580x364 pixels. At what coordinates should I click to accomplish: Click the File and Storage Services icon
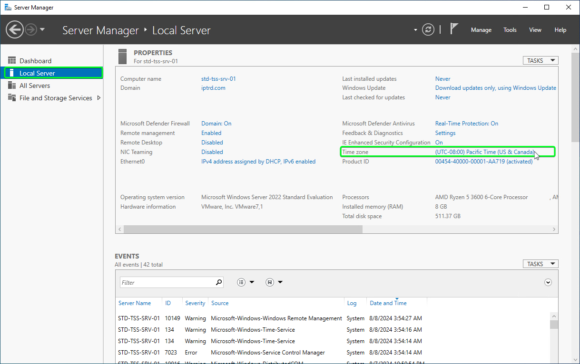tap(12, 98)
